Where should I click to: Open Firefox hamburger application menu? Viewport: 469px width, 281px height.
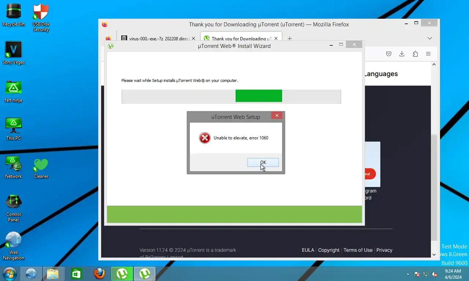[x=428, y=54]
